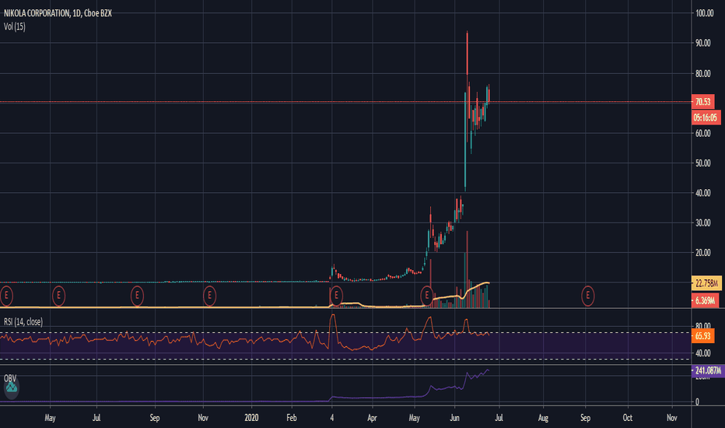Click the 60.00 price axis label

(702, 133)
